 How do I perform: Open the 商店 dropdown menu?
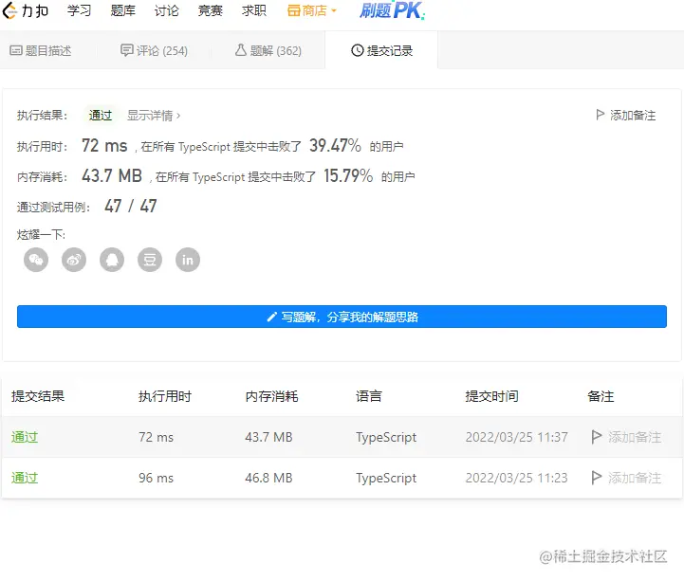[311, 10]
